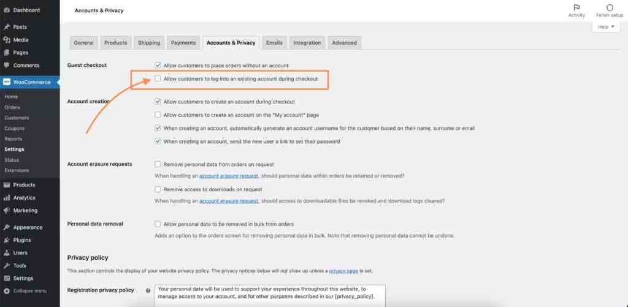Switch to the Payments tab
Viewport: 628px width, 307px height.
pyautogui.click(x=183, y=43)
